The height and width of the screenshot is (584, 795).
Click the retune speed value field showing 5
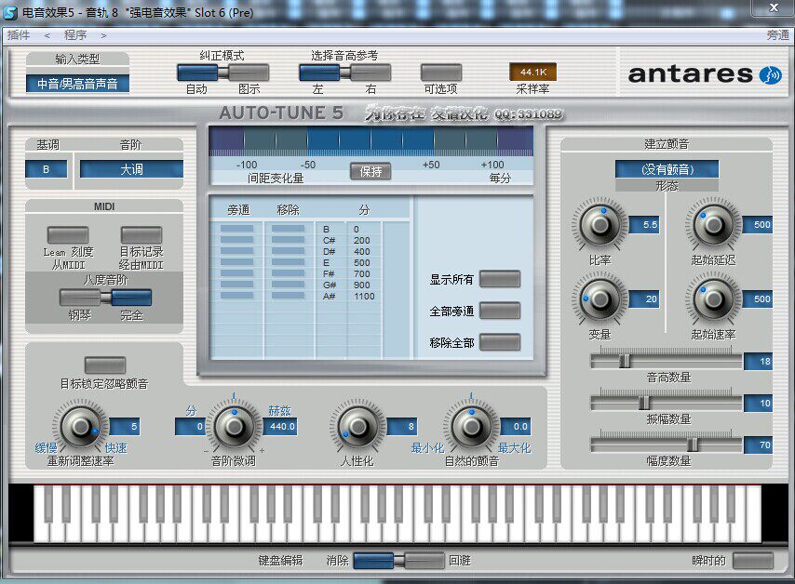[x=125, y=427]
